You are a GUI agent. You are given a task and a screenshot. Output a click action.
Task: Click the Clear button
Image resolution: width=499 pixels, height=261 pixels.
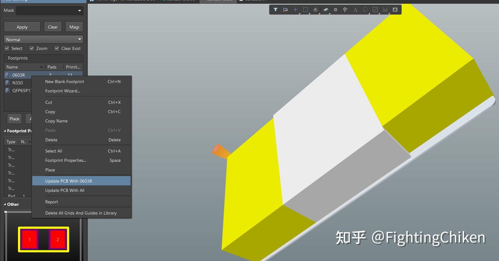coord(53,27)
